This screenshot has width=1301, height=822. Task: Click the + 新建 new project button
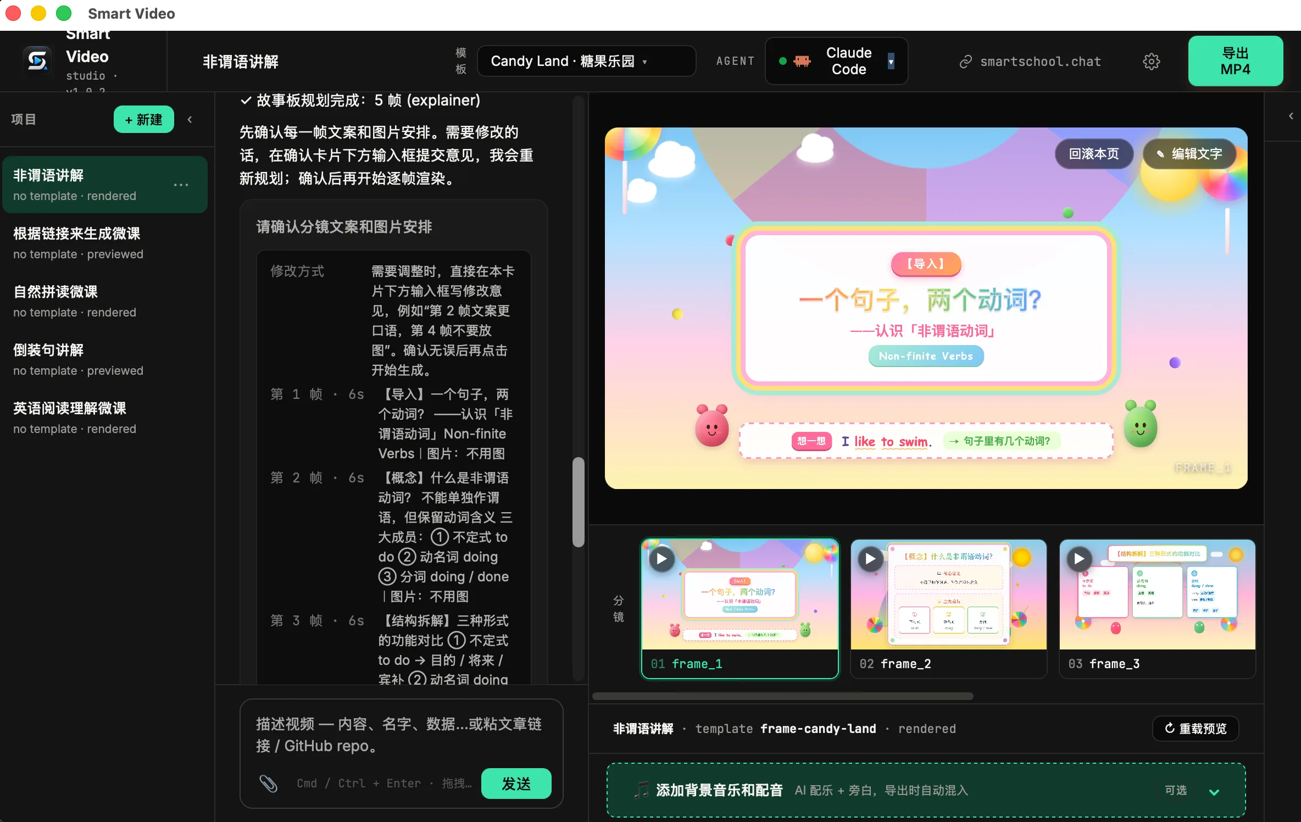[x=143, y=119]
